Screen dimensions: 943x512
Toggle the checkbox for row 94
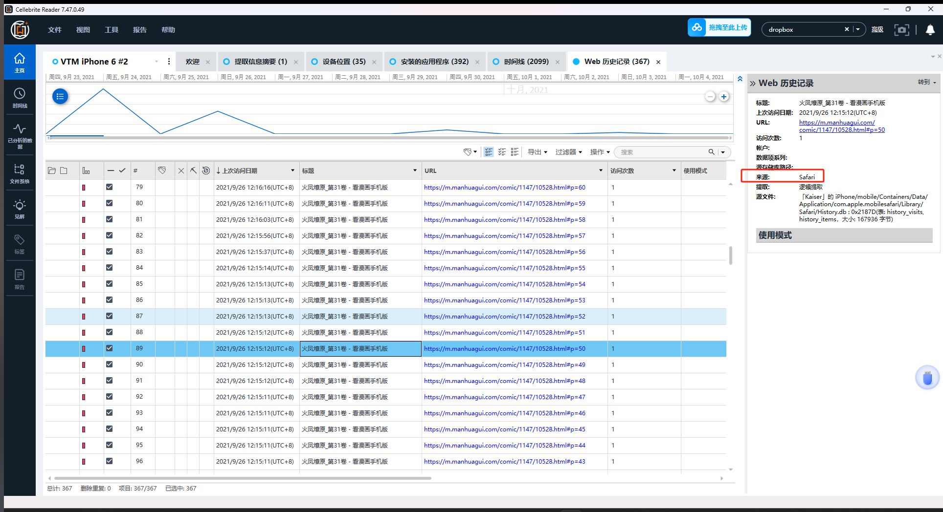(x=109, y=429)
